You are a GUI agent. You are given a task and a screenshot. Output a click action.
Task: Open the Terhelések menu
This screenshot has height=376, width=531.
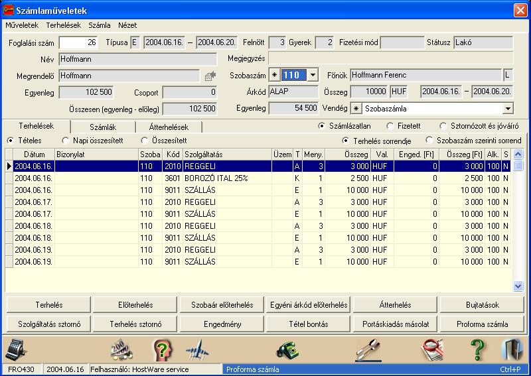[64, 25]
